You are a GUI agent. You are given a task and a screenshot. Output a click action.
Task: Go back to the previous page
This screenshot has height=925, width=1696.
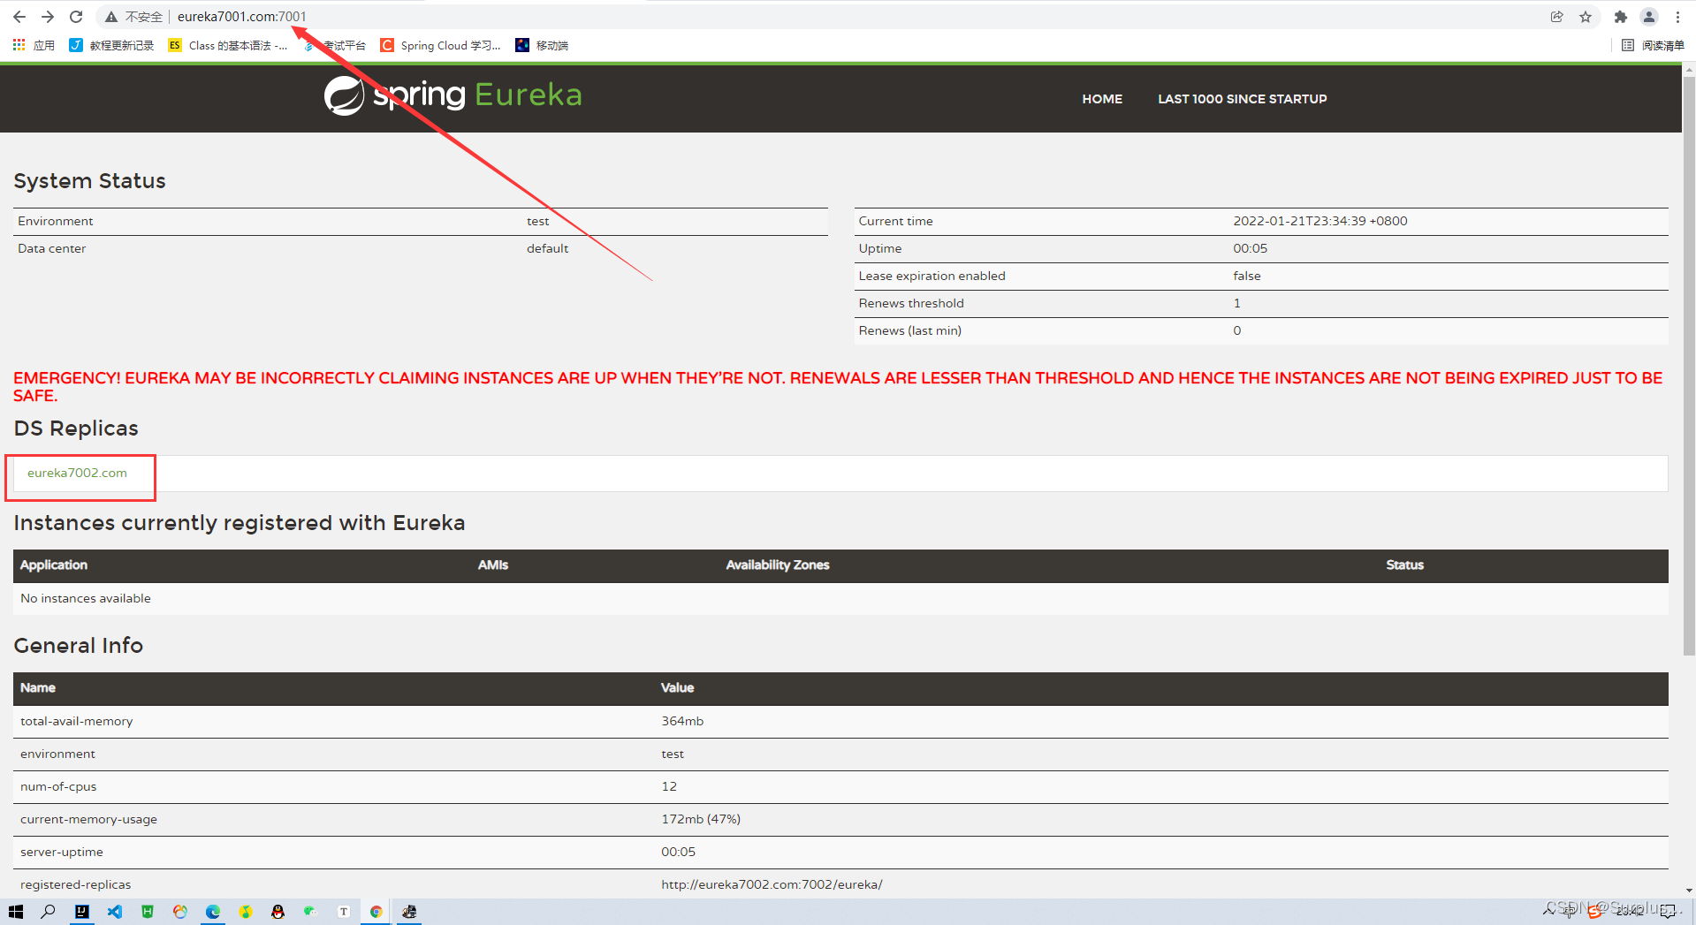coord(19,17)
